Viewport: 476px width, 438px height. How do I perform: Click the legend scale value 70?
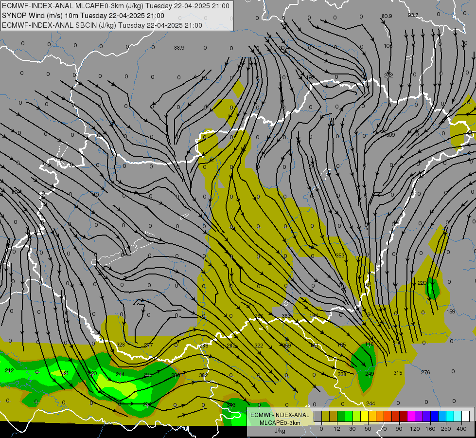(x=384, y=429)
